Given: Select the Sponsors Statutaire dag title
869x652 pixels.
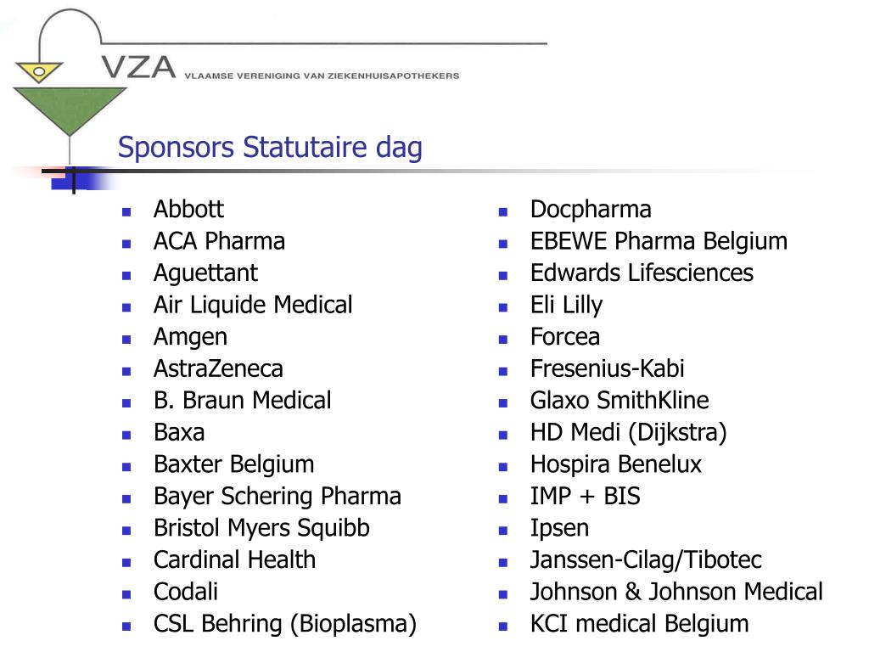Looking at the screenshot, I should [x=270, y=148].
